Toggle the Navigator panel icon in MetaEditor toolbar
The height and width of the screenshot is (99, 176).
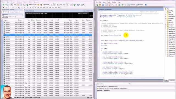click(x=107, y=5)
